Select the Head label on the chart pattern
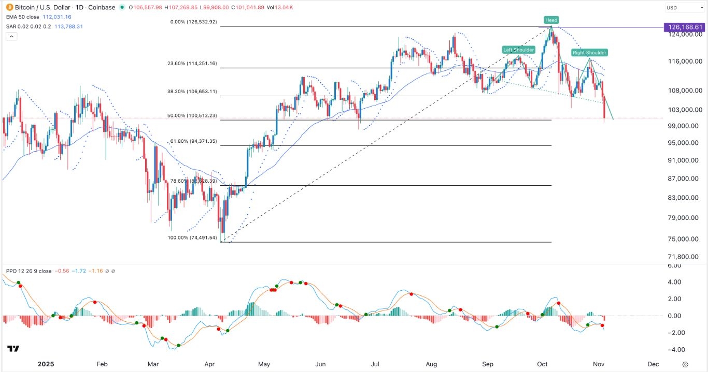708x372 pixels. (x=550, y=20)
